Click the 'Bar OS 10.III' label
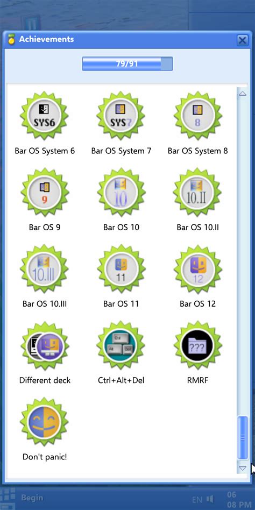 point(45,304)
